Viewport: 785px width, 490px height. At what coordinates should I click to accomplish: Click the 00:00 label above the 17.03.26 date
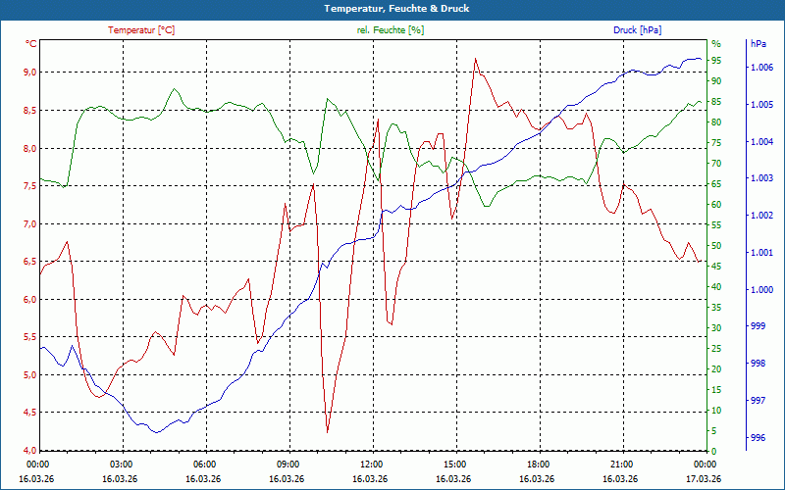[x=705, y=464]
